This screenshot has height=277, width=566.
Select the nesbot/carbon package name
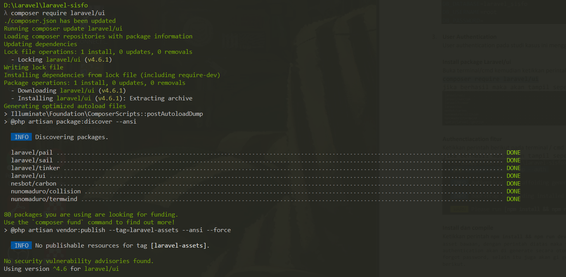(x=34, y=184)
